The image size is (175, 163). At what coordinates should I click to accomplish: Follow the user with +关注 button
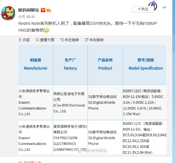[x=143, y=9]
